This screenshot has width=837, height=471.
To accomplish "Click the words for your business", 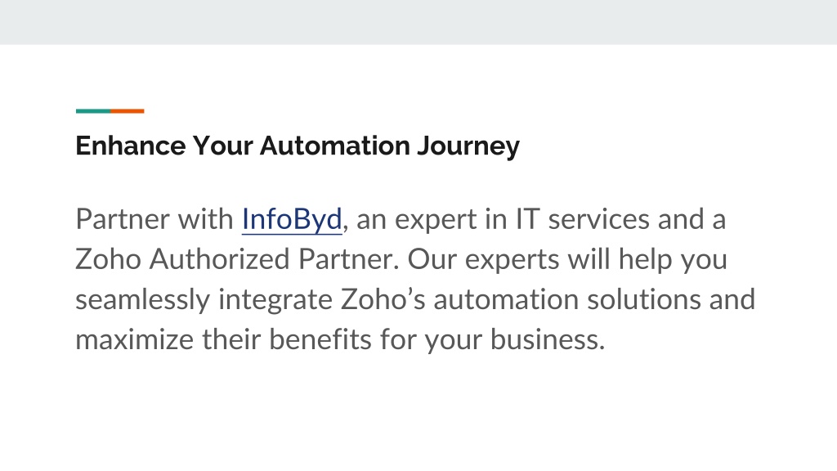I will pyautogui.click(x=492, y=339).
